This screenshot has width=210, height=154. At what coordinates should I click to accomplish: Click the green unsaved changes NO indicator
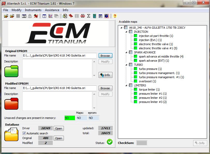(70, 118)
